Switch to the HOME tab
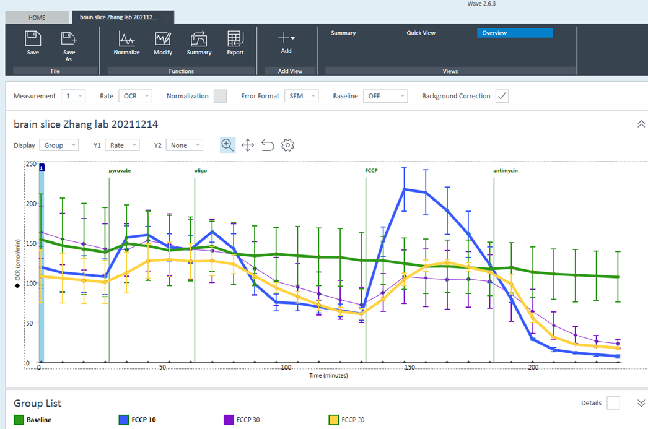This screenshot has height=429, width=648. 37,17
